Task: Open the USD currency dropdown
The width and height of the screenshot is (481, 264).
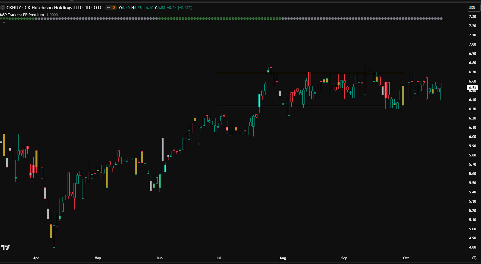Action: (x=474, y=8)
